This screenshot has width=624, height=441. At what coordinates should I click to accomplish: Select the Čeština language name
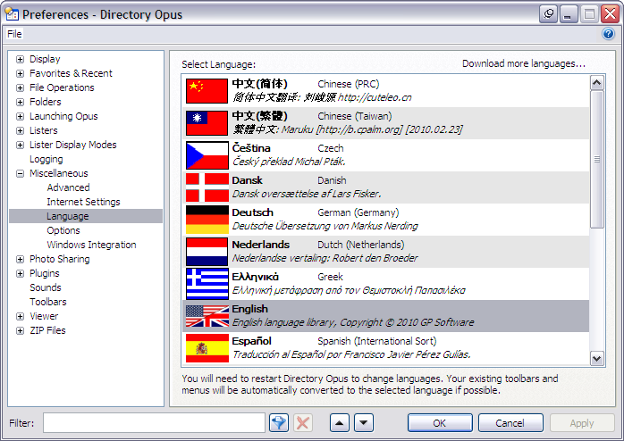(251, 148)
